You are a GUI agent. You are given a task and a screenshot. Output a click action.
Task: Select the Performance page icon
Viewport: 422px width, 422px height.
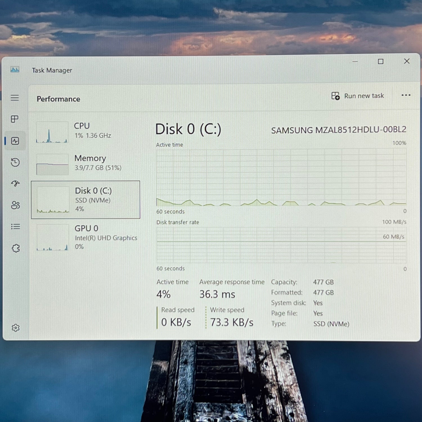coord(15,141)
